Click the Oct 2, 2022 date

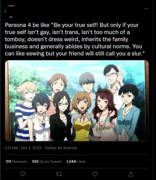click(31, 148)
